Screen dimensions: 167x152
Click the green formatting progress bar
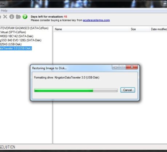[x=76, y=90]
